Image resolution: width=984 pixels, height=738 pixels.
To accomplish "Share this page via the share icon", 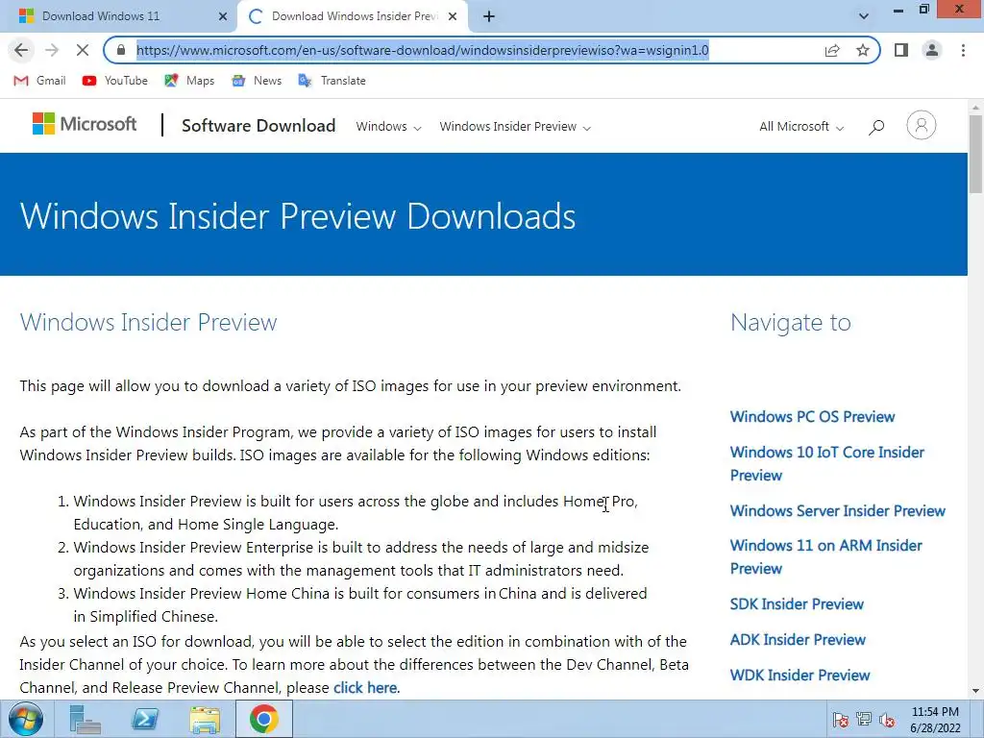I will [x=832, y=50].
